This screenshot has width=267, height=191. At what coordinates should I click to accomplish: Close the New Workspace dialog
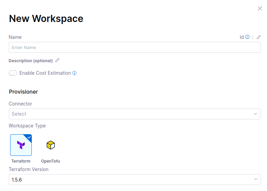[260, 8]
